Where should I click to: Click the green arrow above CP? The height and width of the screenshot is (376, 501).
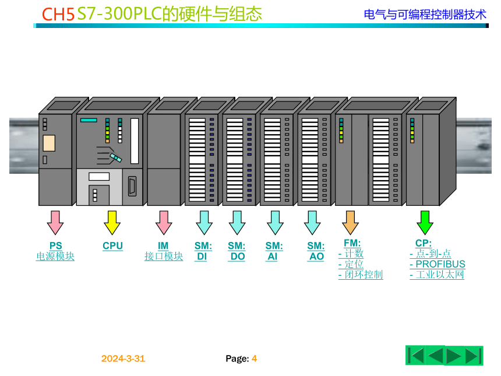[x=425, y=223]
